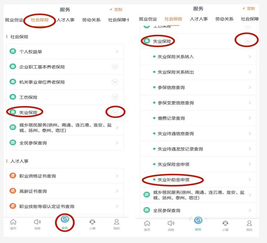Open 小慧 assistant icon in left screen
The height and width of the screenshot is (243, 267).
92,222
